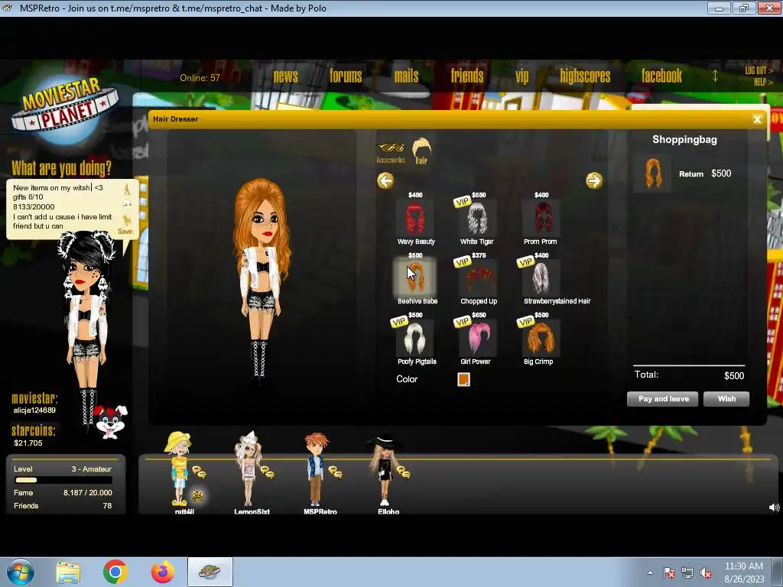The height and width of the screenshot is (587, 783).
Task: Open the forums menu
Action: pyautogui.click(x=346, y=76)
